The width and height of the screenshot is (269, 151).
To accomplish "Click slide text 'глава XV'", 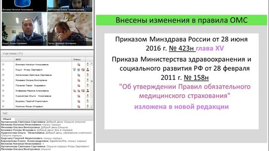I will tap(210, 48).
